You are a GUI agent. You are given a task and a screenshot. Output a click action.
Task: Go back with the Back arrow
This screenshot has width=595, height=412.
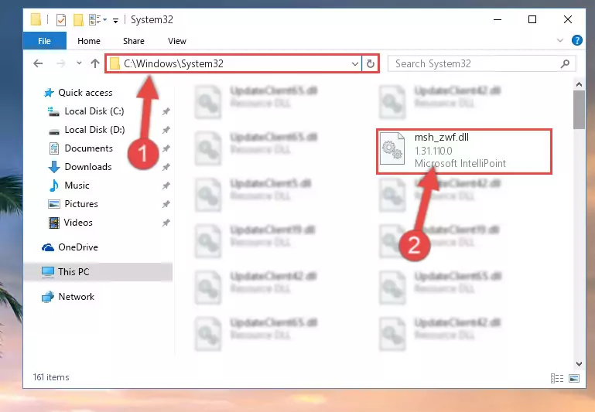coord(38,63)
